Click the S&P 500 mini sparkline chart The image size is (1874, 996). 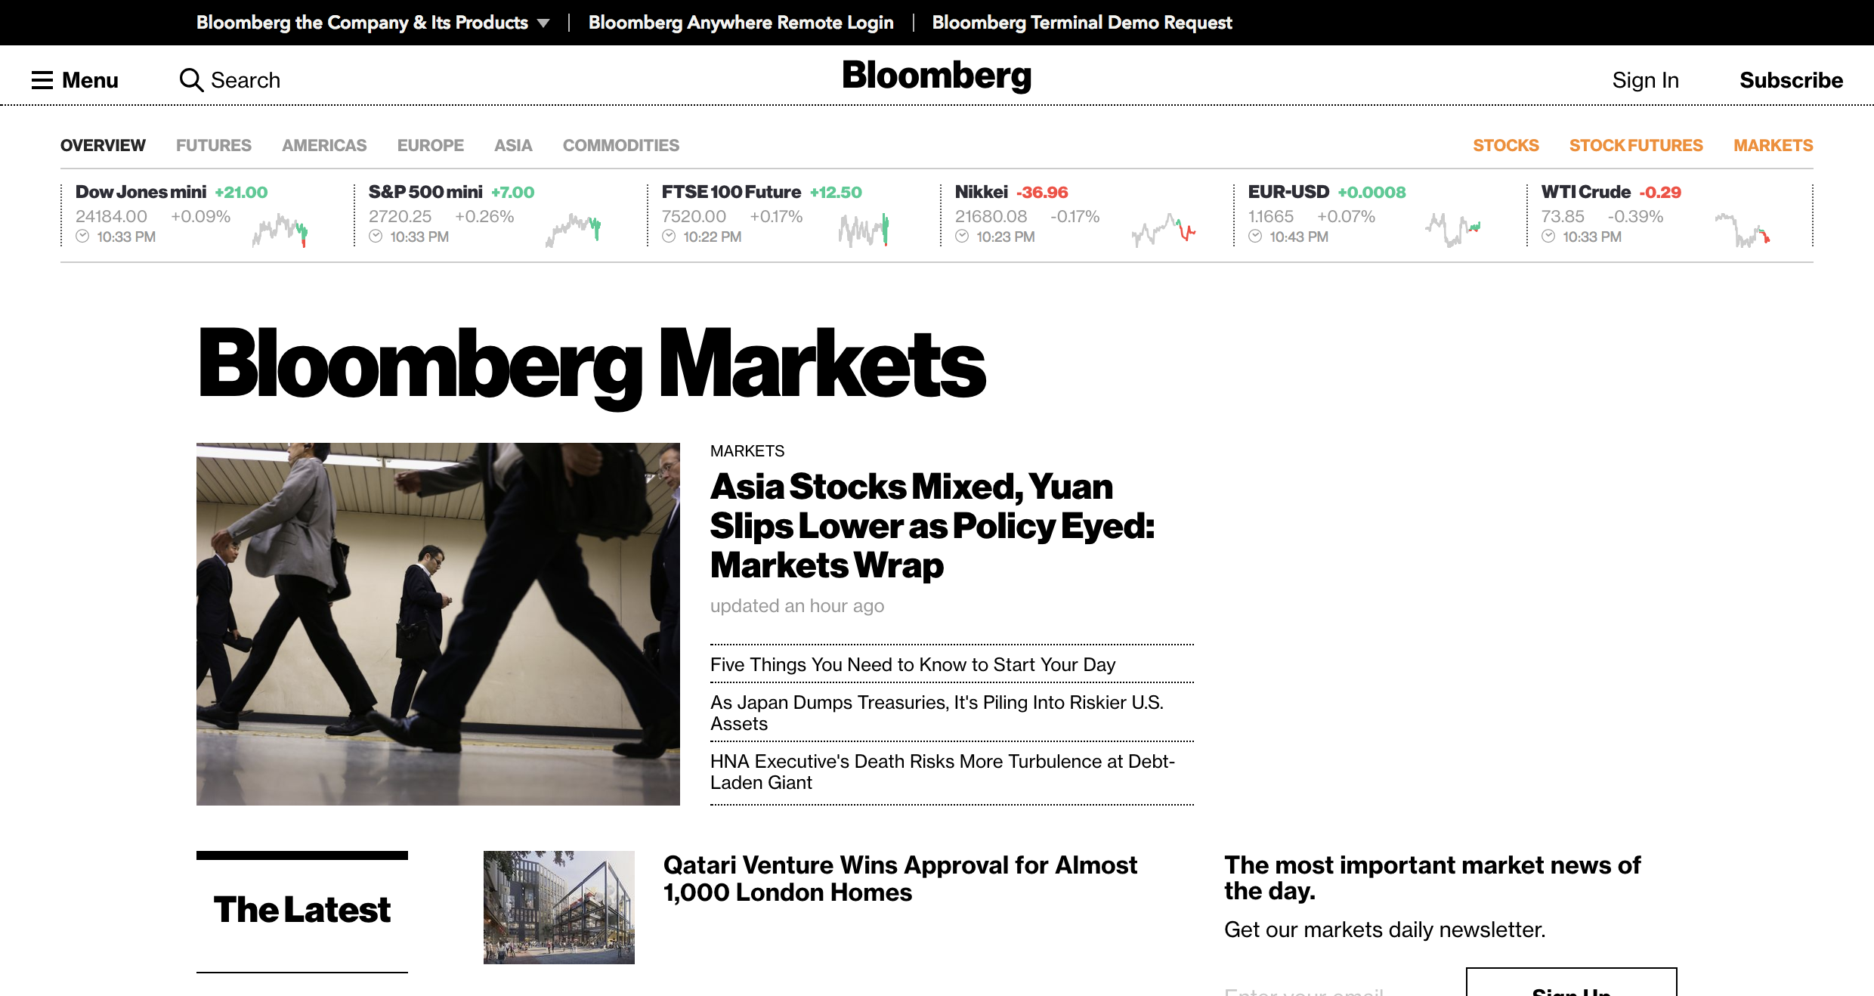coord(574,230)
